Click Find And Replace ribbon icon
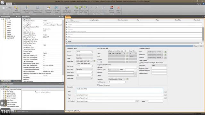Image resolution: width=205 pixels, height=115 pixels. [x=111, y=9]
